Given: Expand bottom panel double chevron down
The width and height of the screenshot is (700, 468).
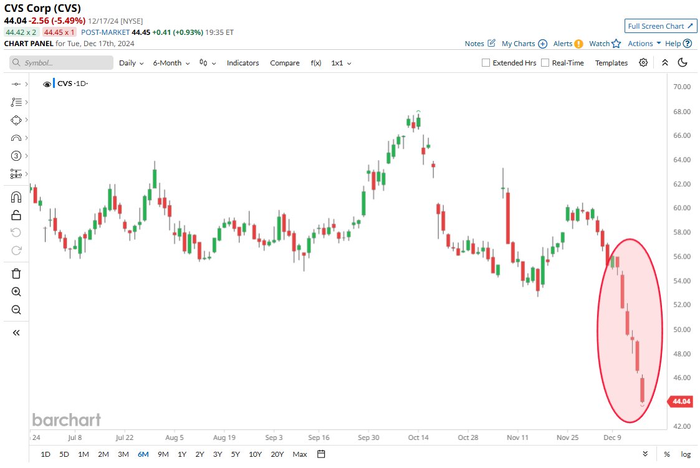Looking at the screenshot, I should pos(645,454).
